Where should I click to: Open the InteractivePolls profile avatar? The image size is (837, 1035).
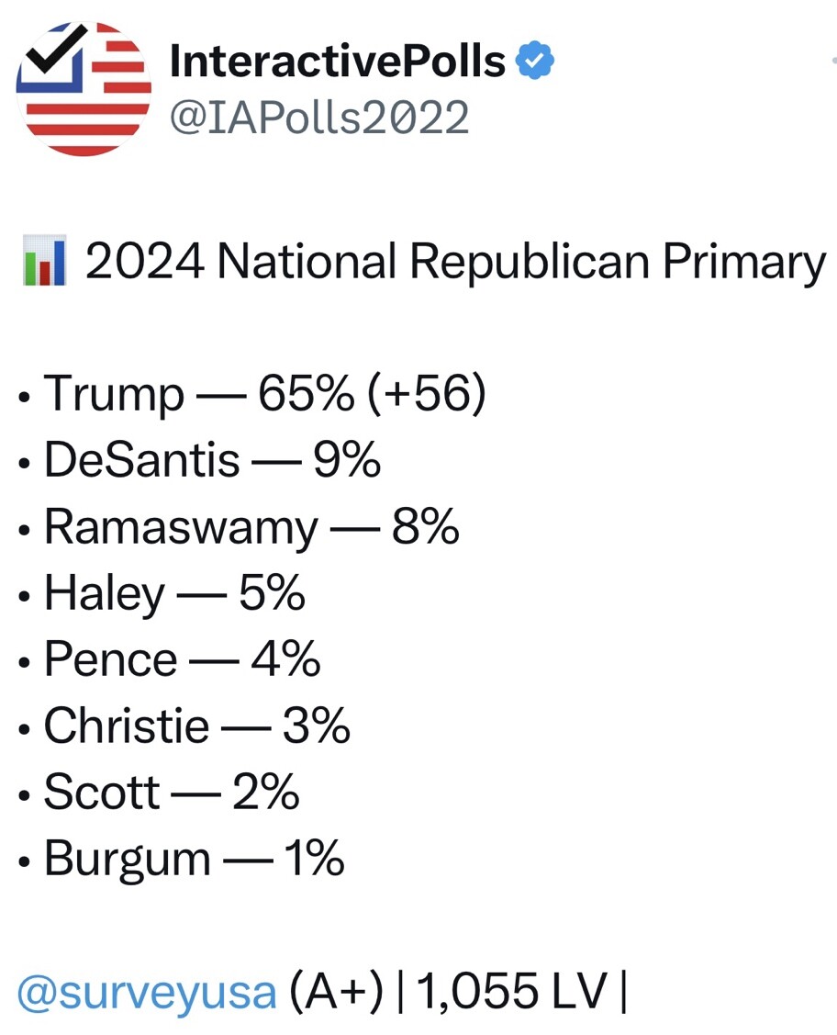pyautogui.click(x=84, y=88)
